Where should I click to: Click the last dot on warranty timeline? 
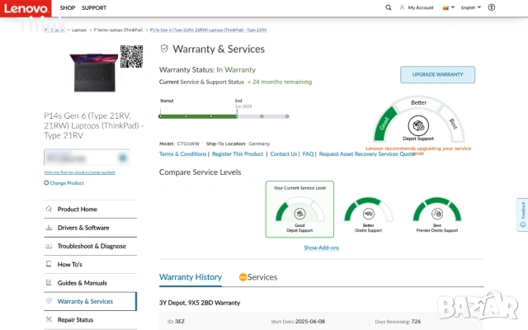(x=287, y=116)
